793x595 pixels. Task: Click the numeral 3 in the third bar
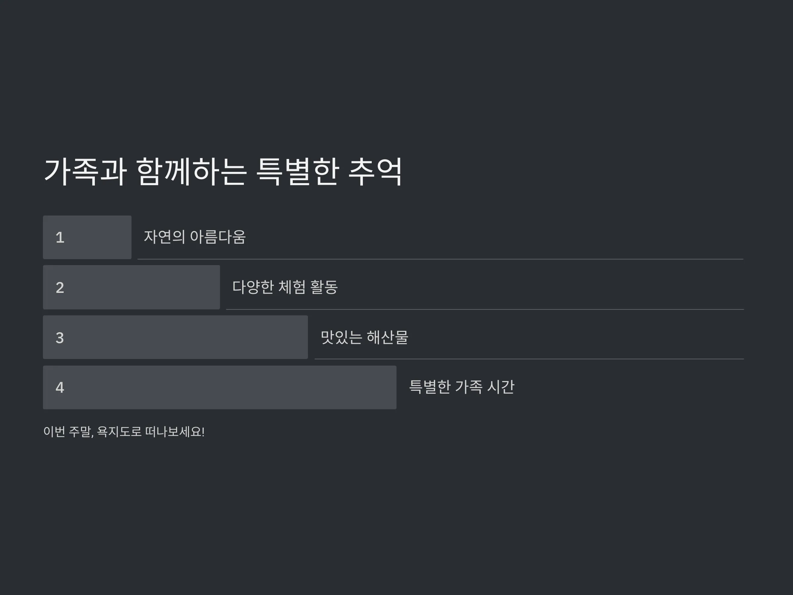(x=60, y=338)
